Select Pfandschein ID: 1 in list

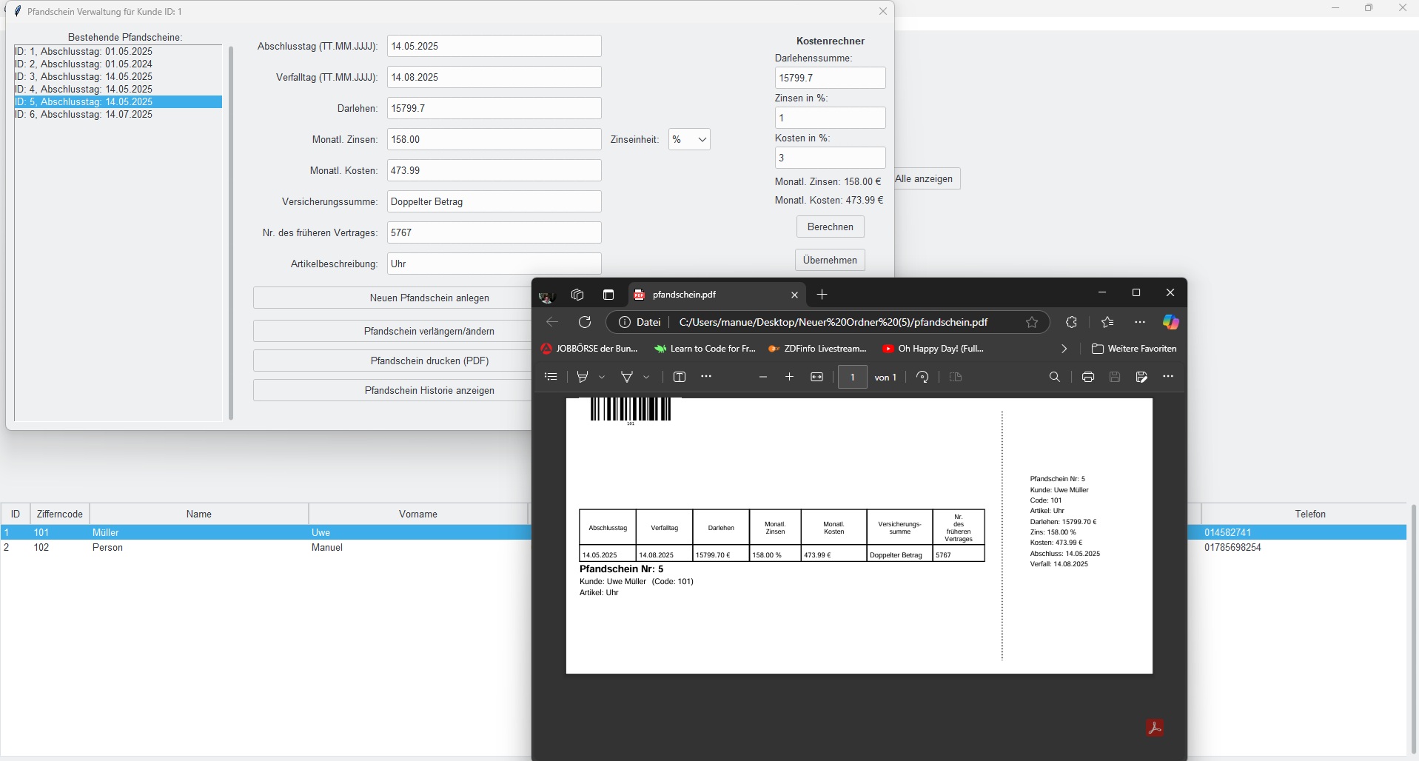(x=118, y=51)
